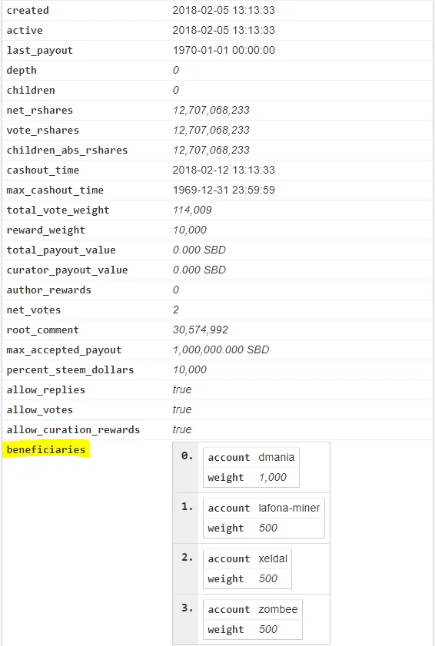Click the 'created' field label
The image size is (435, 646).
tap(28, 10)
